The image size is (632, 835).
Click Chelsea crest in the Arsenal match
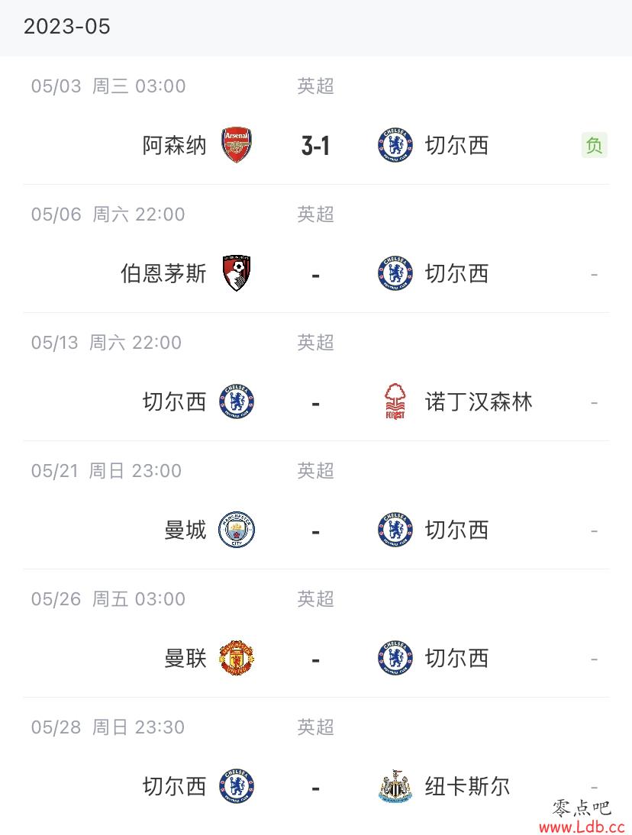[x=395, y=145]
